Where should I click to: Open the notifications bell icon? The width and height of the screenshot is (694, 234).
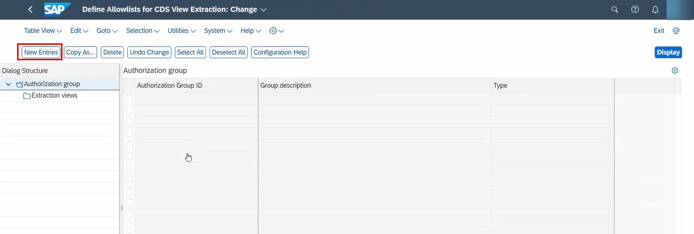(x=655, y=9)
